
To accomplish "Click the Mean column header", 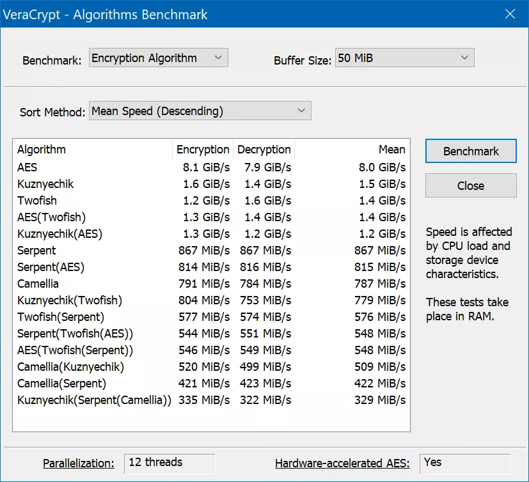I will [352, 150].
